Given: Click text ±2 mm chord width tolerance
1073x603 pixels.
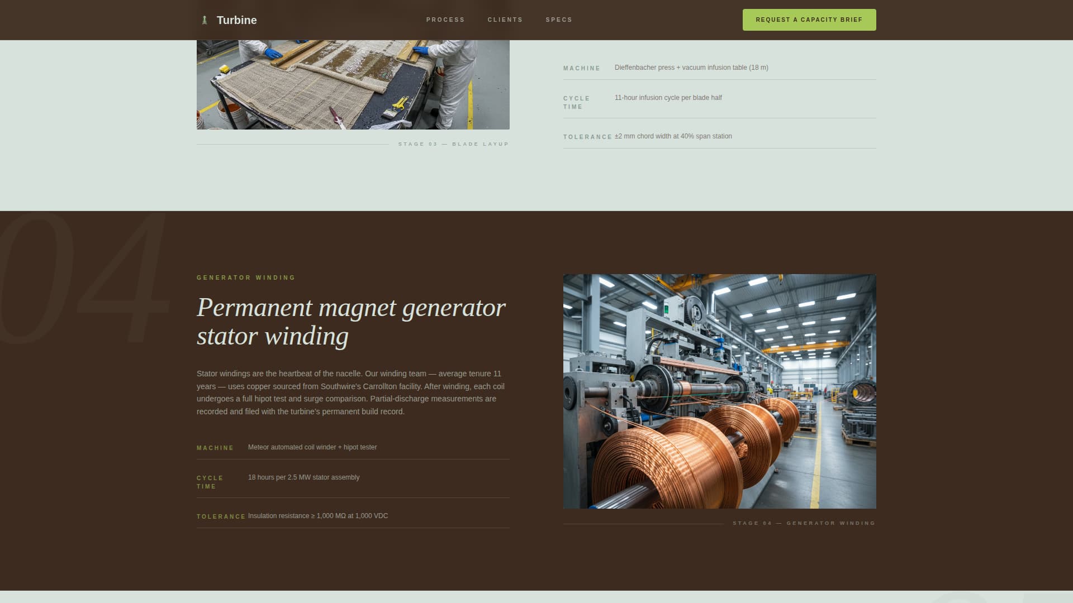Looking at the screenshot, I should [673, 136].
